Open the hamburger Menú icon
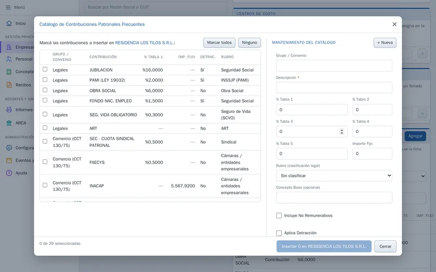This screenshot has width=436, height=272. tap(8, 8)
